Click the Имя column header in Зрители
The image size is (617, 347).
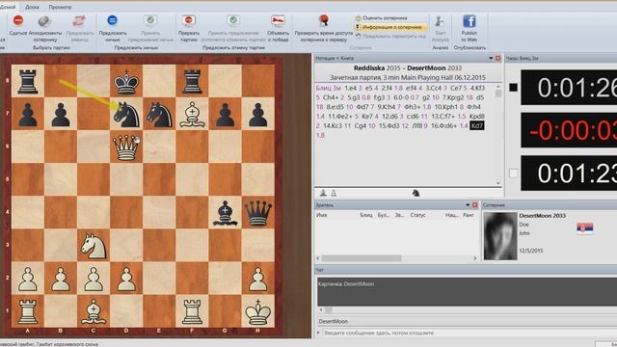point(321,215)
